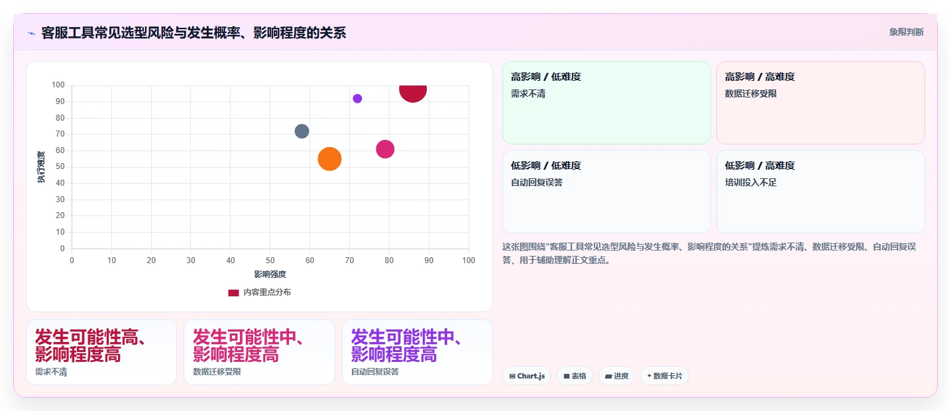Image resolution: width=951 pixels, height=411 pixels.
Task: Select the pink bubble on the chart
Action: point(385,149)
